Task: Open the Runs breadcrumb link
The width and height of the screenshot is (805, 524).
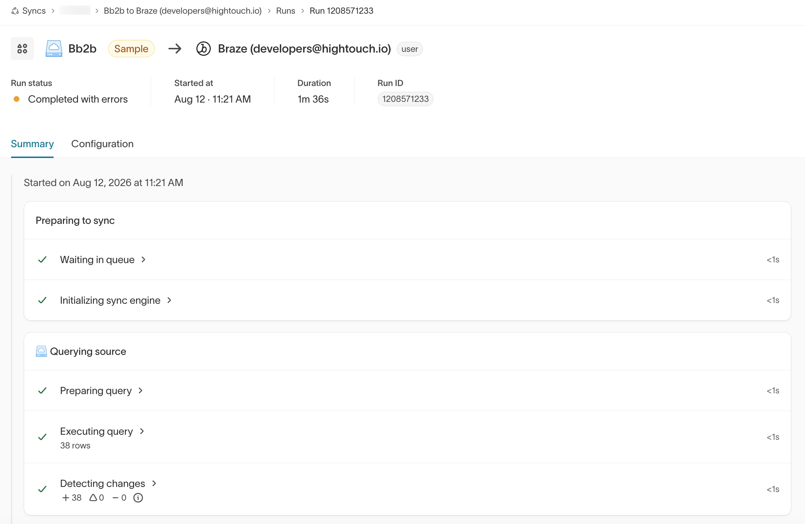Action: pyautogui.click(x=286, y=11)
